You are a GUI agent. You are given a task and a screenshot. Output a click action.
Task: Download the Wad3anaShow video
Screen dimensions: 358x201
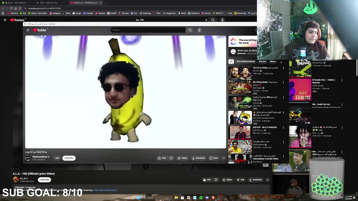point(198,158)
